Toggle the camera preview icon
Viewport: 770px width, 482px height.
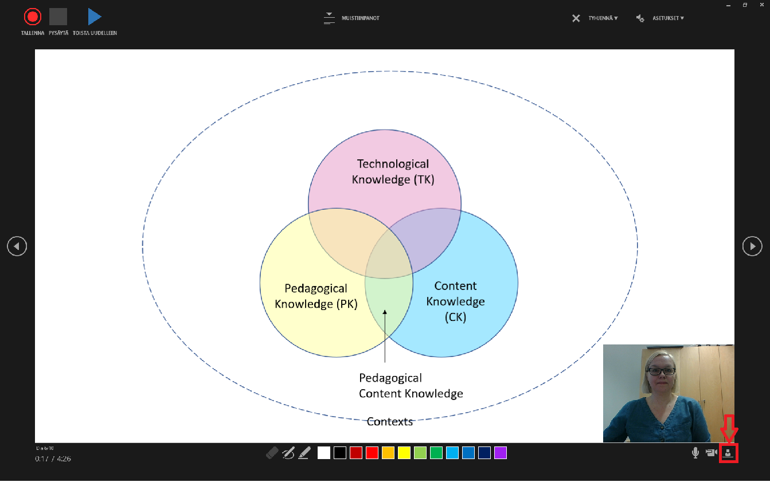pos(728,453)
